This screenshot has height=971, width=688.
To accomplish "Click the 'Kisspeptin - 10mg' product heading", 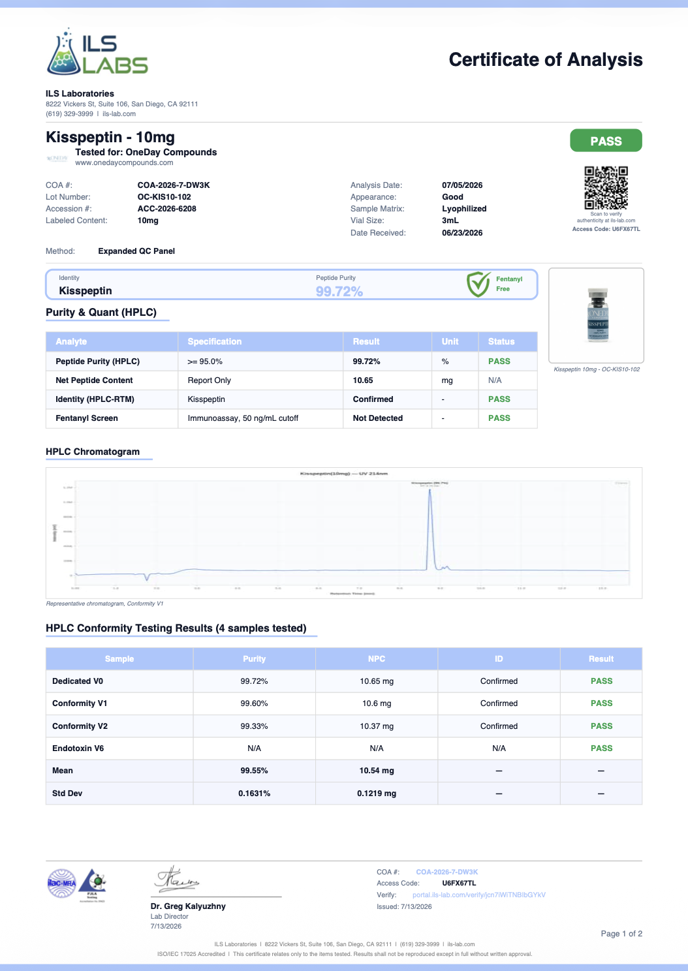I will [110, 137].
